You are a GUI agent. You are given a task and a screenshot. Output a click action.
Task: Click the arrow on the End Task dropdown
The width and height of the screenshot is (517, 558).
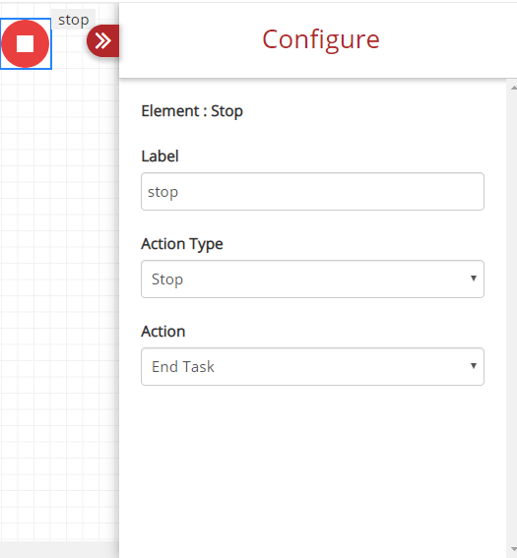(x=474, y=366)
